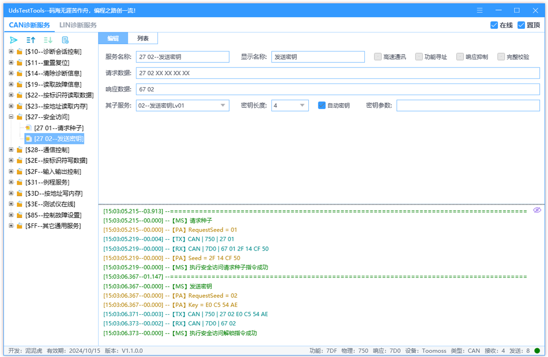The image size is (548, 357).
Task: Enable the 完整校验 checkbox
Action: pos(501,56)
